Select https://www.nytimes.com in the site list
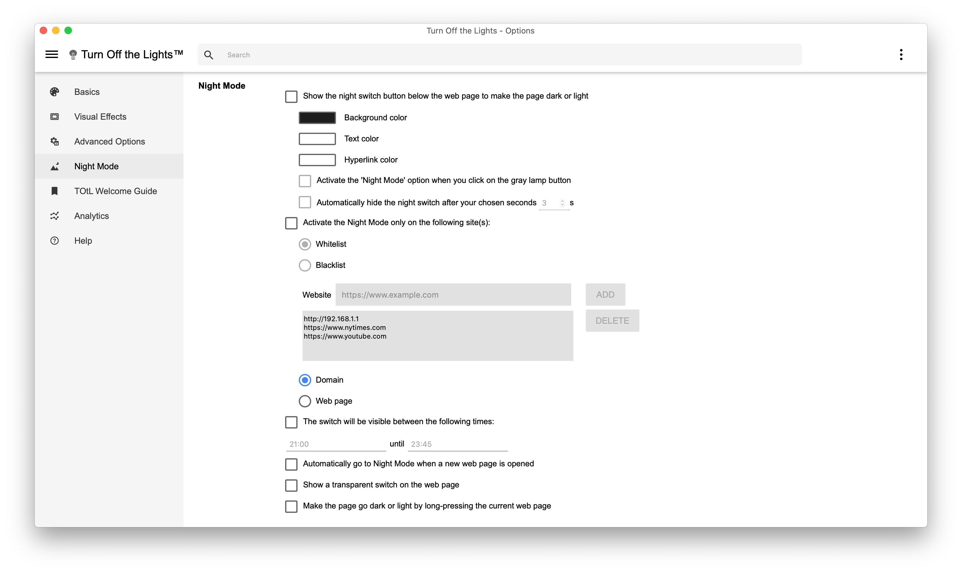This screenshot has height=573, width=962. point(345,327)
